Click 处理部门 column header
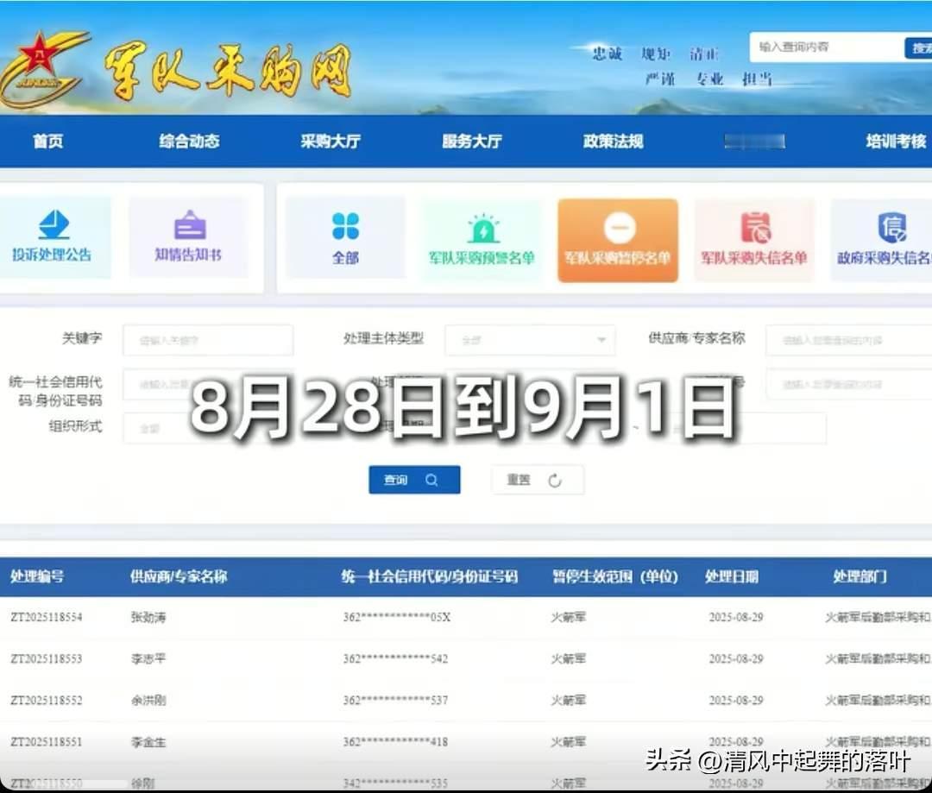 pos(860,576)
